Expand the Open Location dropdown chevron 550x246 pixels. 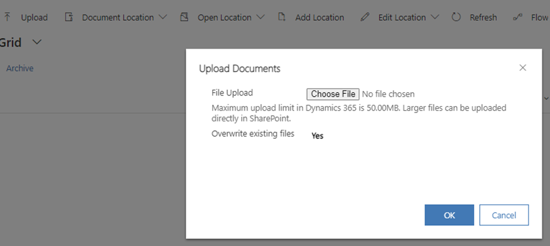point(260,17)
